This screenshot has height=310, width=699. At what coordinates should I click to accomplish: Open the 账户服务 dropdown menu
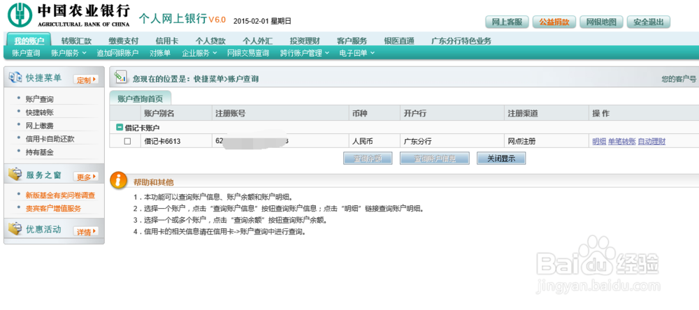[69, 53]
